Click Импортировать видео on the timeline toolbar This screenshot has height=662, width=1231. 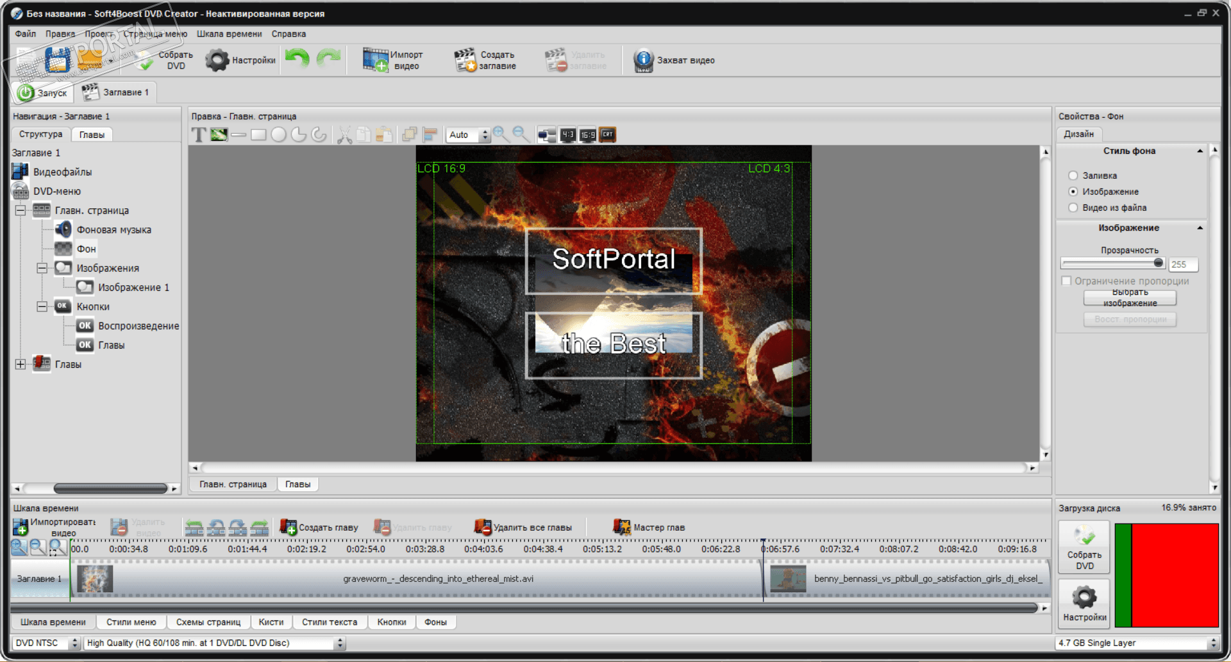pos(54,527)
